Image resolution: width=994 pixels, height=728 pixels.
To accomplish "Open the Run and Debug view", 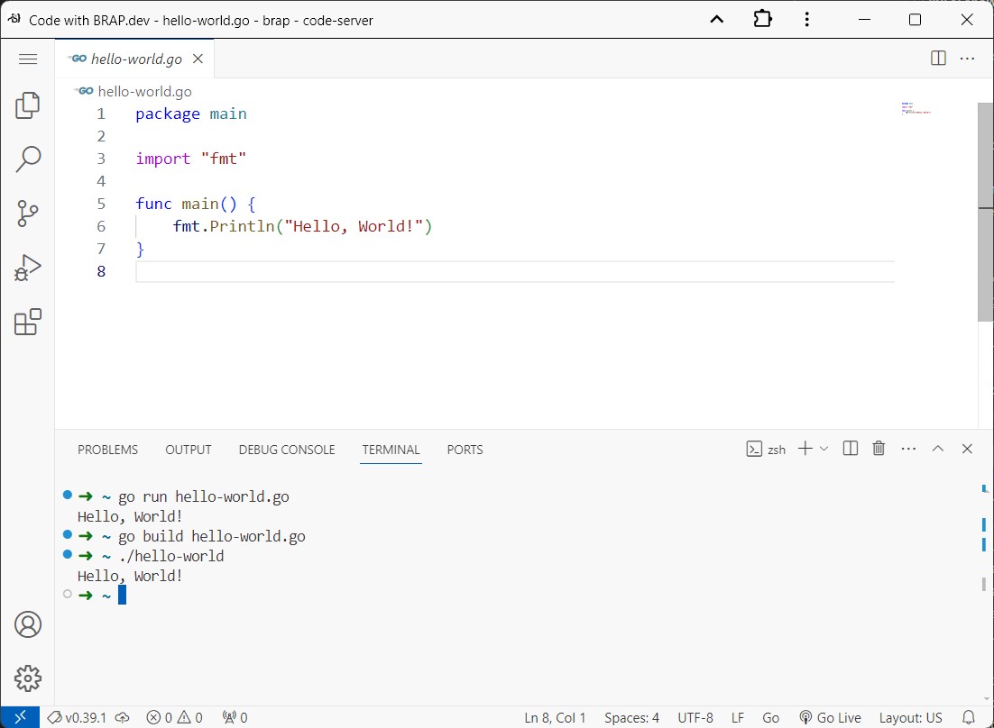I will (27, 267).
